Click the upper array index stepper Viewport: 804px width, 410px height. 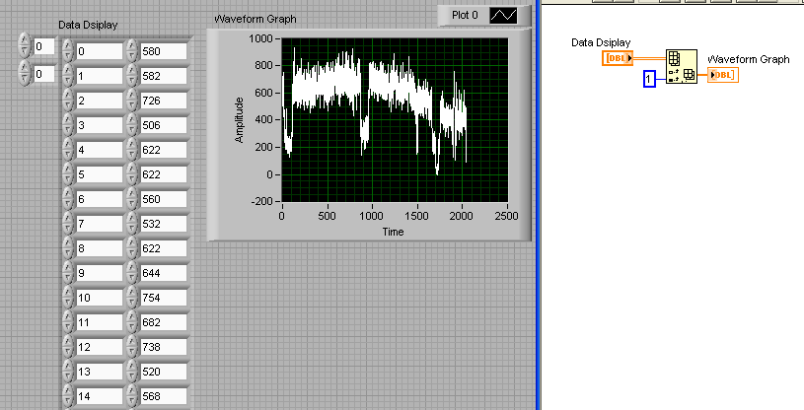pos(25,46)
